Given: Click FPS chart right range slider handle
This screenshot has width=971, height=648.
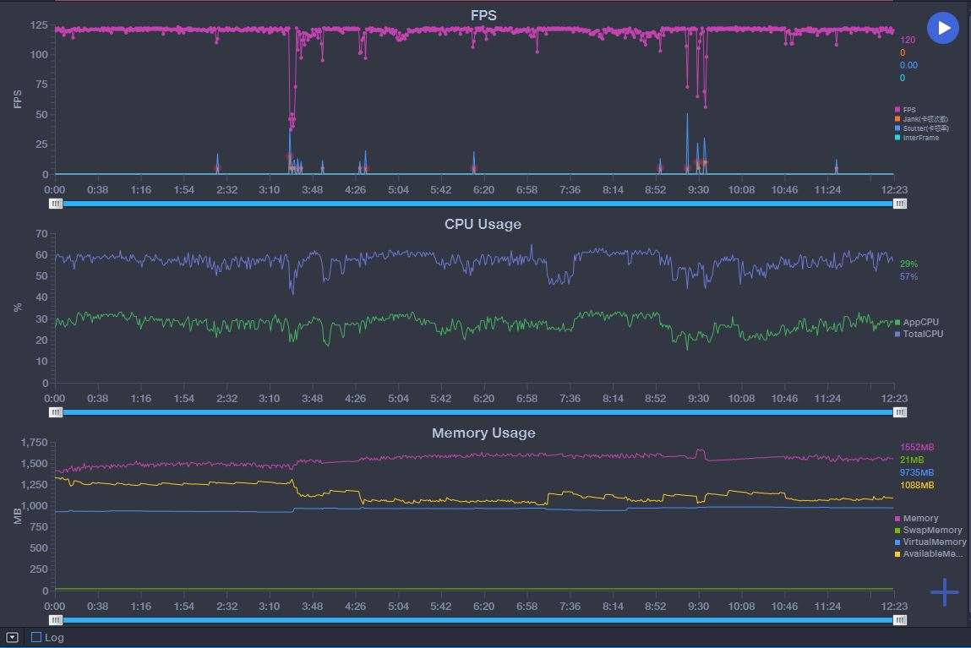Looking at the screenshot, I should (900, 204).
